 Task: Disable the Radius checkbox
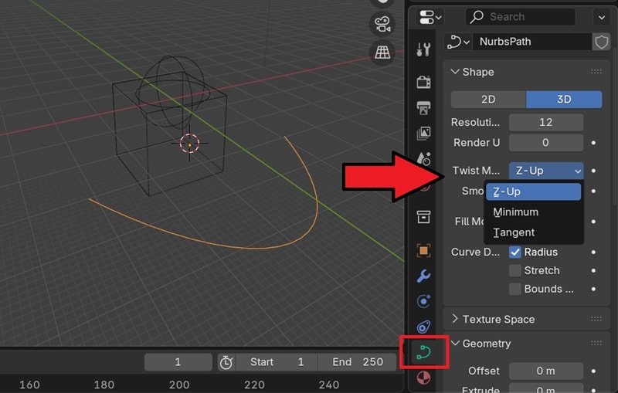click(x=515, y=252)
